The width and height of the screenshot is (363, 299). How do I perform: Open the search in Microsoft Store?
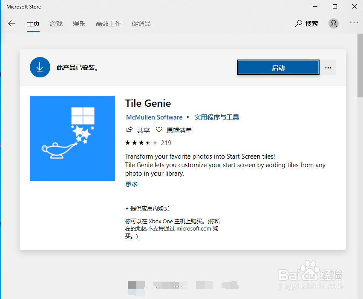[x=306, y=23]
